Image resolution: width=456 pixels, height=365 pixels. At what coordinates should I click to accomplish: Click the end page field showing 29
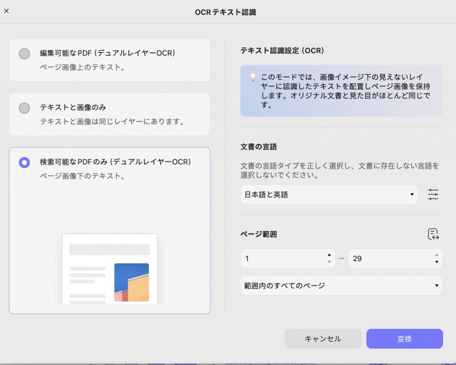click(395, 258)
